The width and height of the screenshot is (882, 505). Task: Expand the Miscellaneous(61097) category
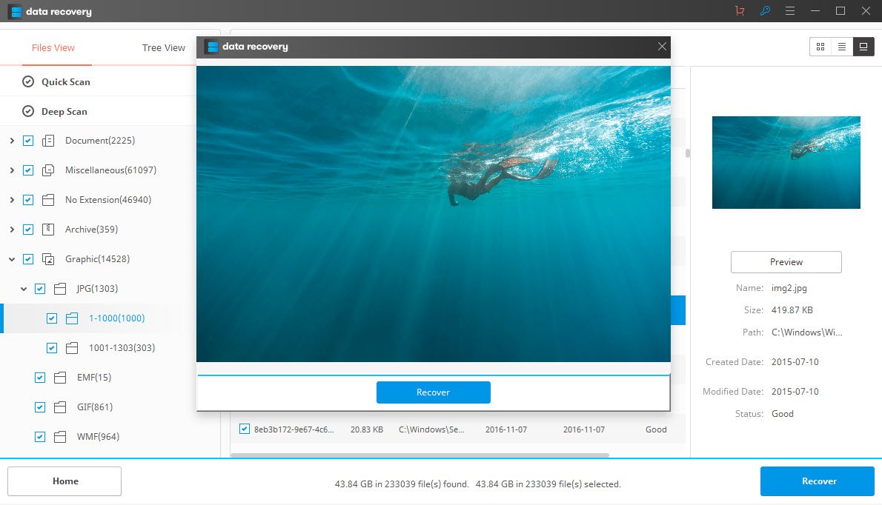(x=12, y=170)
